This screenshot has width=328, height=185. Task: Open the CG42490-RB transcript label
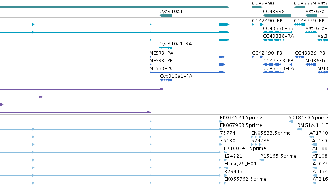tap(267, 21)
